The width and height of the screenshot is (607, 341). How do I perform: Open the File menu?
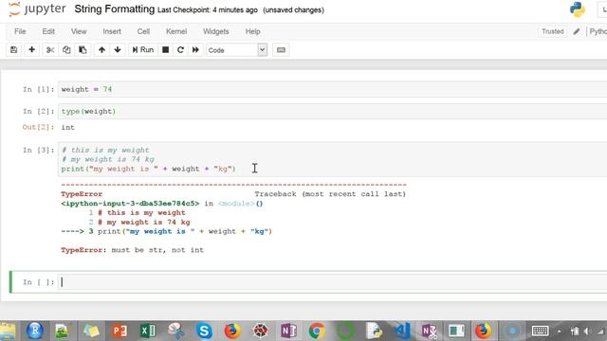tap(20, 31)
